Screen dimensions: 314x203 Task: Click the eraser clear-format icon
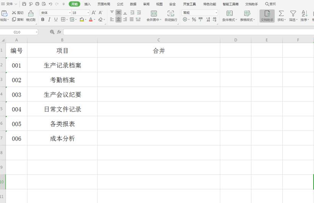pos(100,19)
